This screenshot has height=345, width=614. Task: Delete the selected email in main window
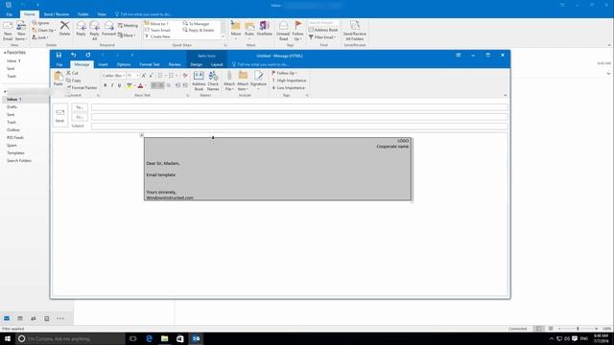(x=64, y=29)
